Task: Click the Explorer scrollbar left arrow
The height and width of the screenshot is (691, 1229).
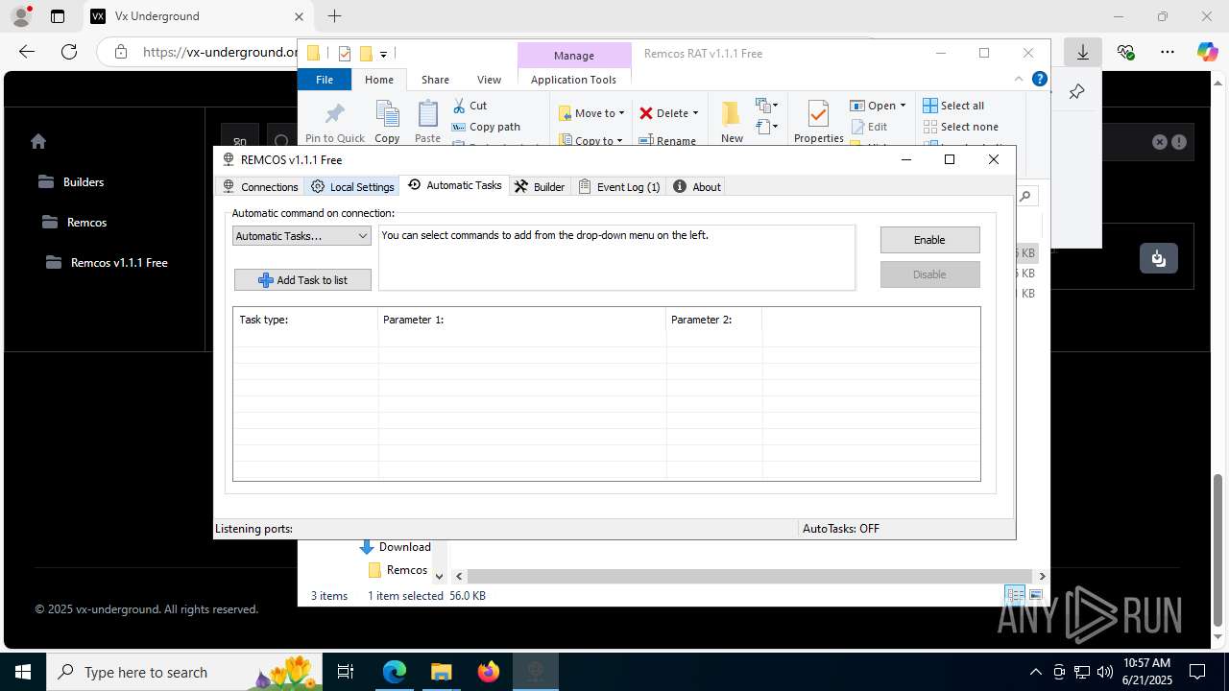Action: coord(459,577)
